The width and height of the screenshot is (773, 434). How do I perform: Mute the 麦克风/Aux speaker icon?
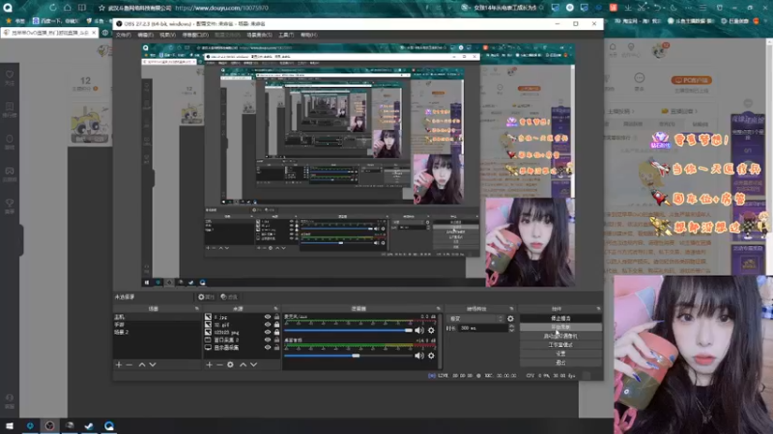click(419, 330)
